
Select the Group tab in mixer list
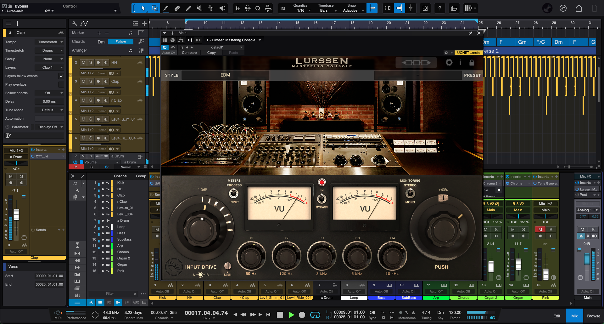[x=141, y=176]
